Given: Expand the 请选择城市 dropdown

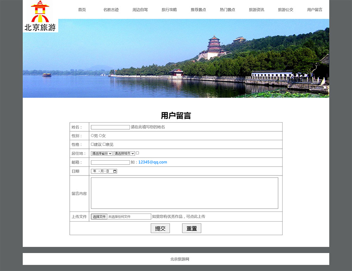Looking at the screenshot, I should point(124,154).
